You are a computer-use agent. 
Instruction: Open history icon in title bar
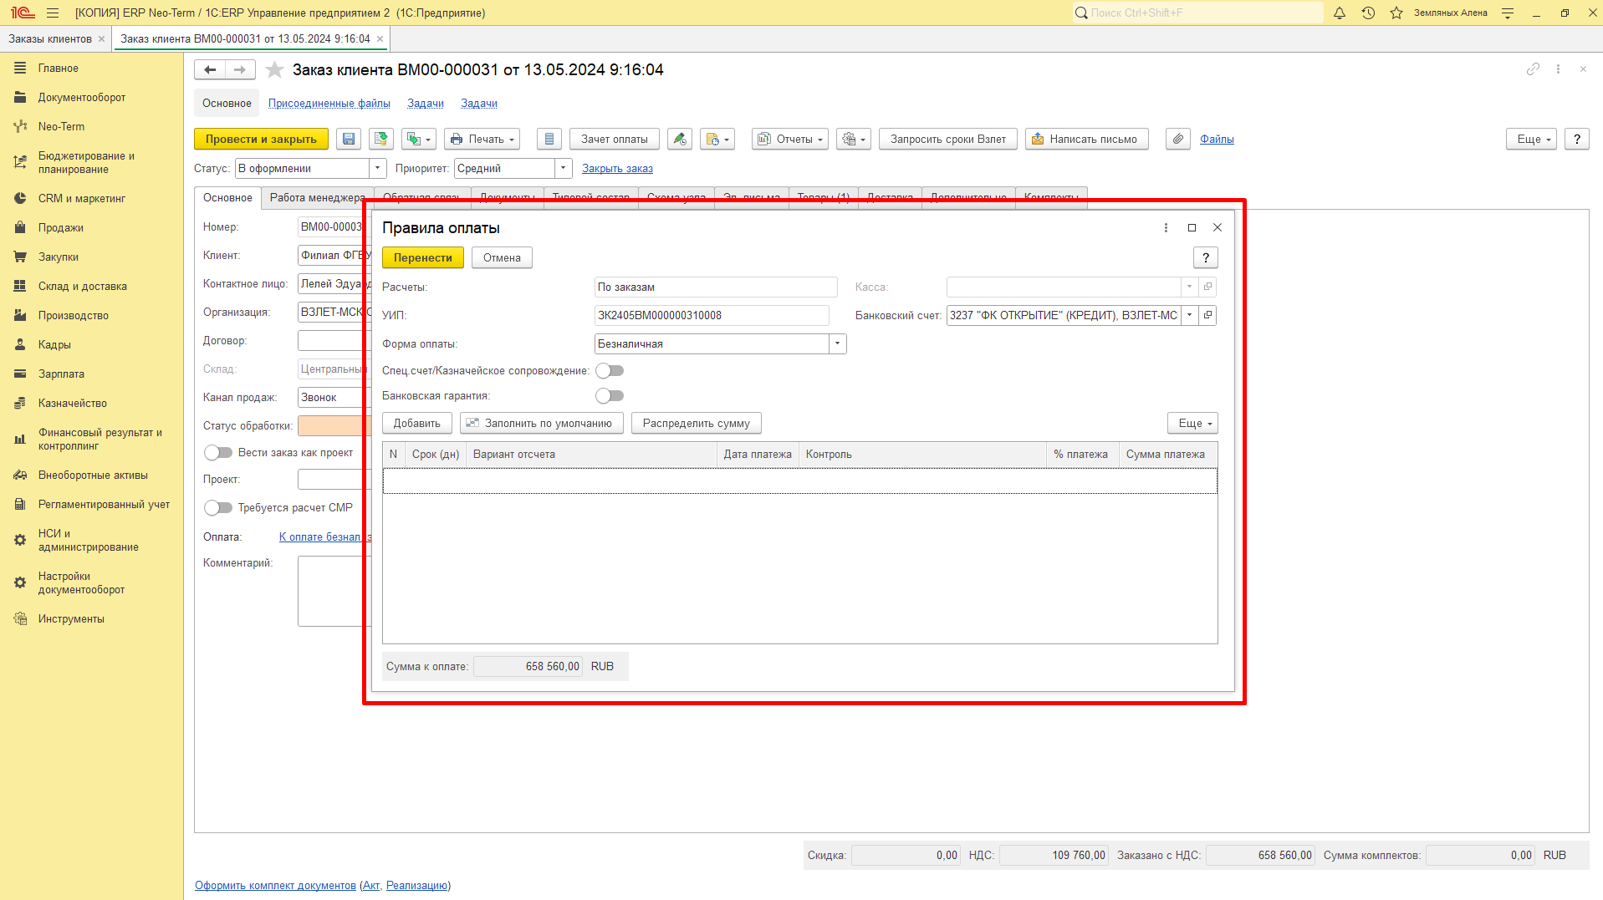click(1368, 13)
